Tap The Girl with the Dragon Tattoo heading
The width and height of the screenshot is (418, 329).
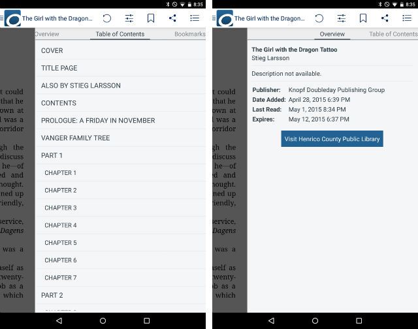(295, 50)
